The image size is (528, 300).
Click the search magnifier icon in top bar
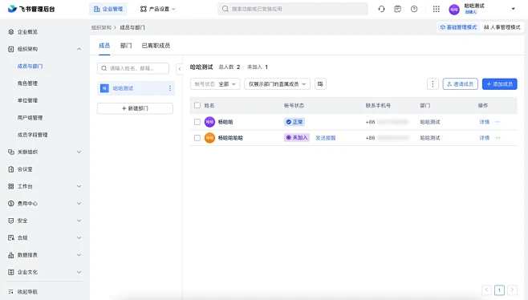(x=225, y=9)
